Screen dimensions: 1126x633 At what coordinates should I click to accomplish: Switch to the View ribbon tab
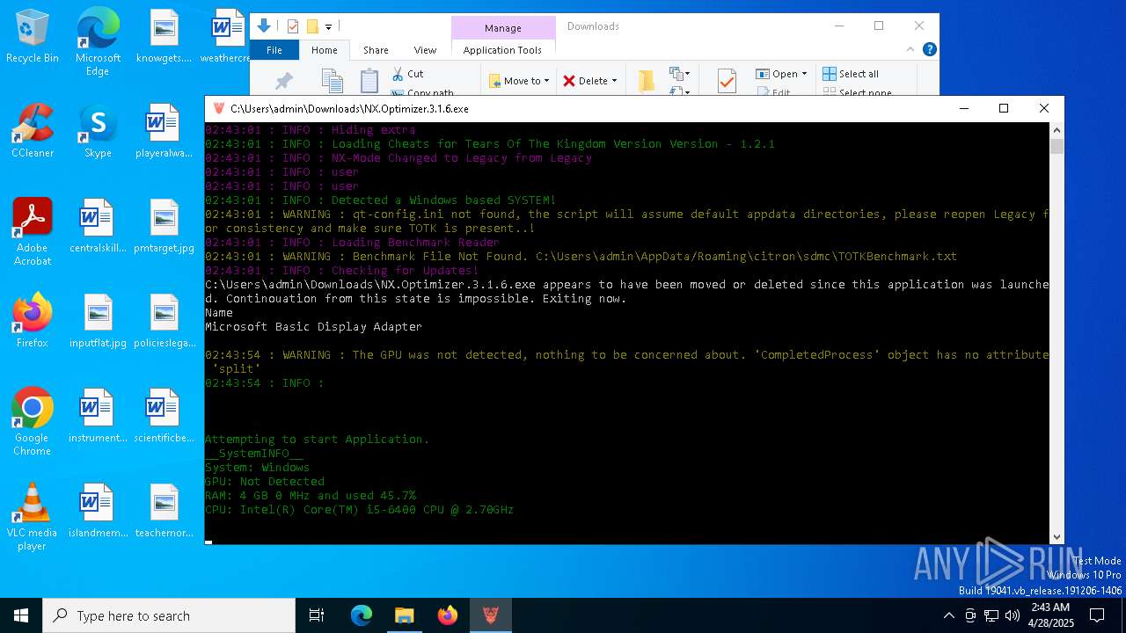click(x=425, y=50)
